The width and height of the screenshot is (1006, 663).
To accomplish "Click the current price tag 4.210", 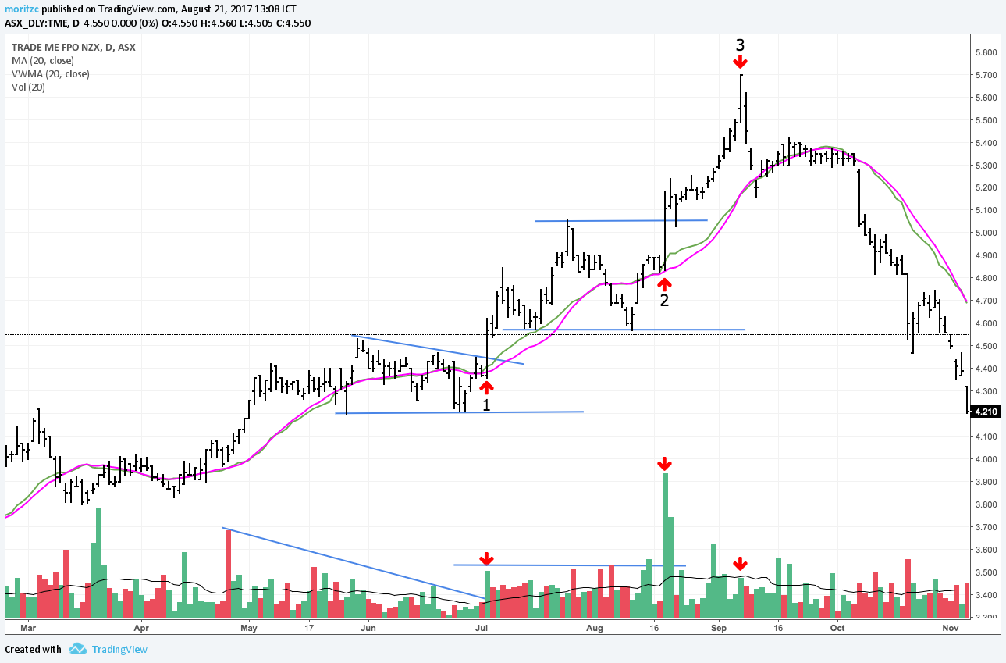I will pos(984,412).
